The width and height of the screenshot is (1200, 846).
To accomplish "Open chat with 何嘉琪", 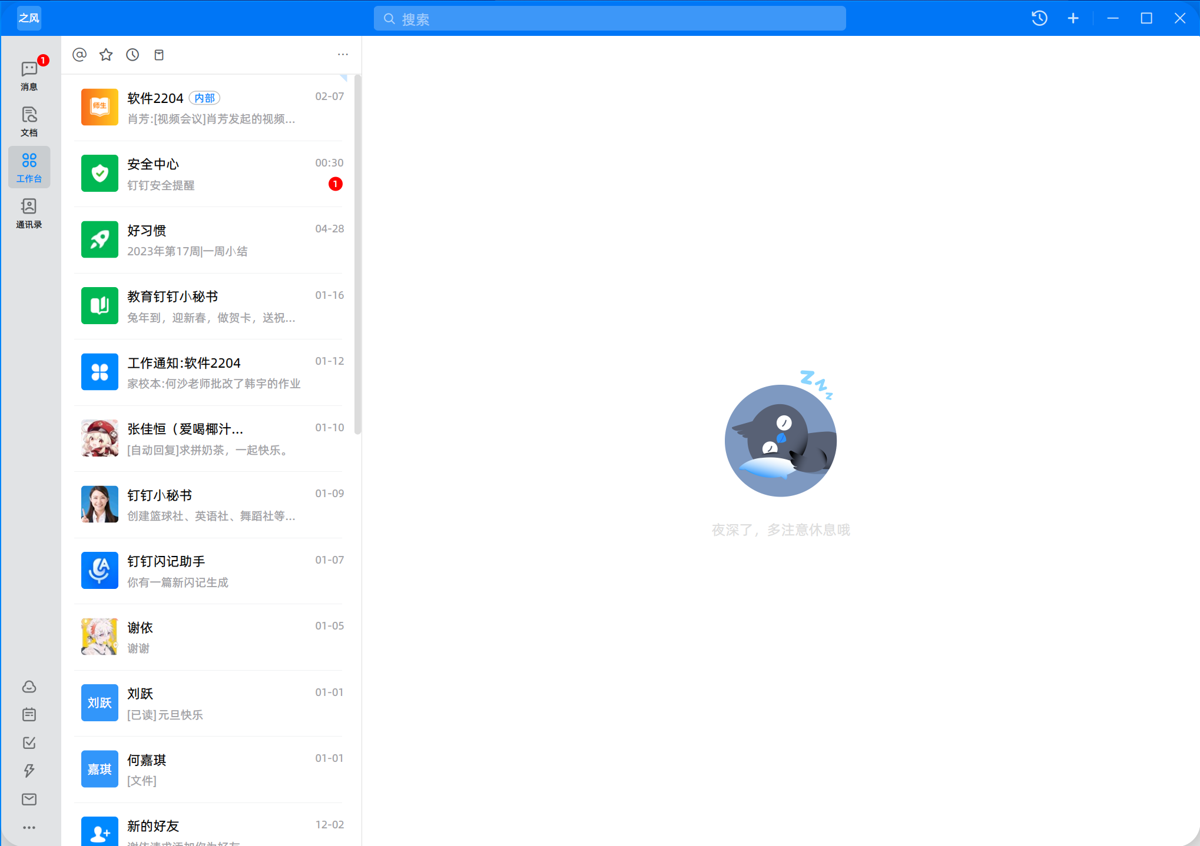I will (x=209, y=770).
